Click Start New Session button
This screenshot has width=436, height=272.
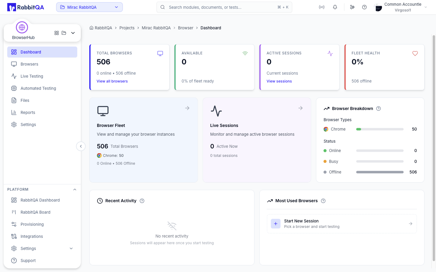click(342, 224)
